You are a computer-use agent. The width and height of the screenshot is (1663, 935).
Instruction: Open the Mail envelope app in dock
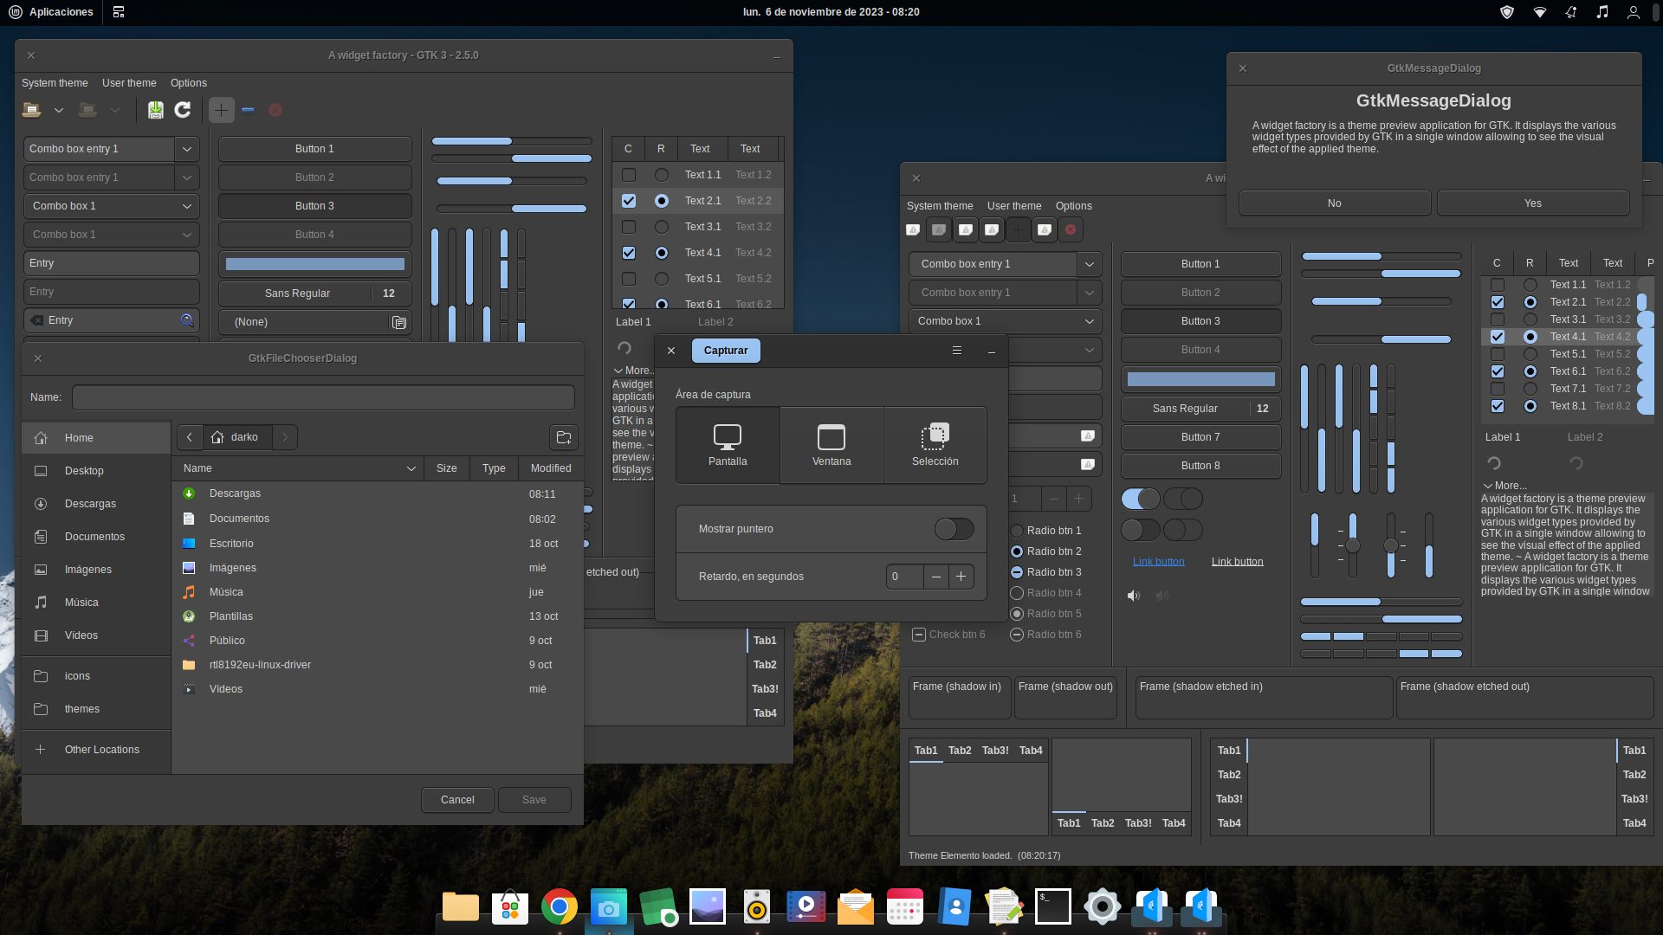[x=856, y=906]
